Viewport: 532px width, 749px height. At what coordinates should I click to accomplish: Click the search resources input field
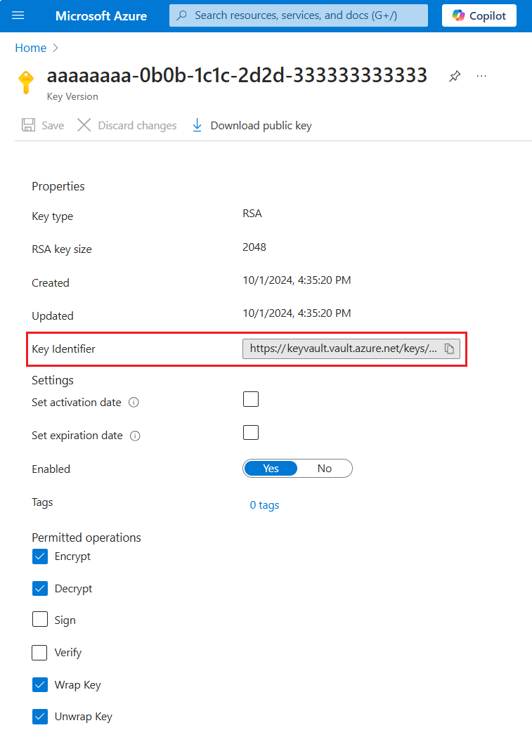tap(298, 15)
